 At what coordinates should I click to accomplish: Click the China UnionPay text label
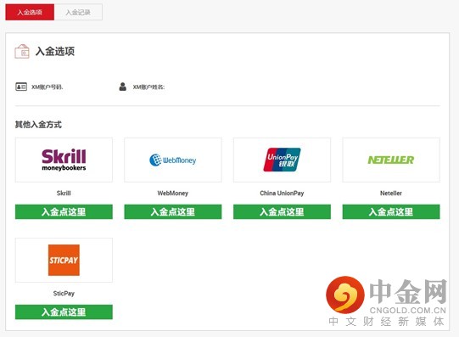click(x=282, y=194)
